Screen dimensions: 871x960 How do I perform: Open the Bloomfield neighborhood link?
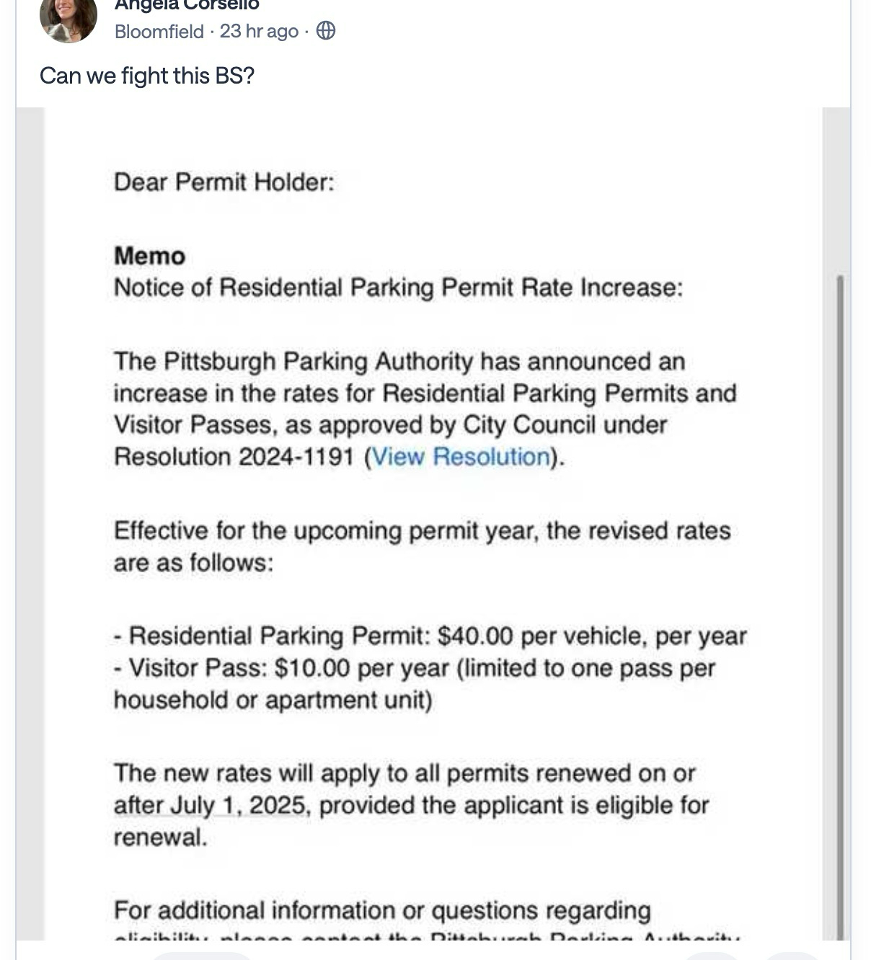click(159, 32)
